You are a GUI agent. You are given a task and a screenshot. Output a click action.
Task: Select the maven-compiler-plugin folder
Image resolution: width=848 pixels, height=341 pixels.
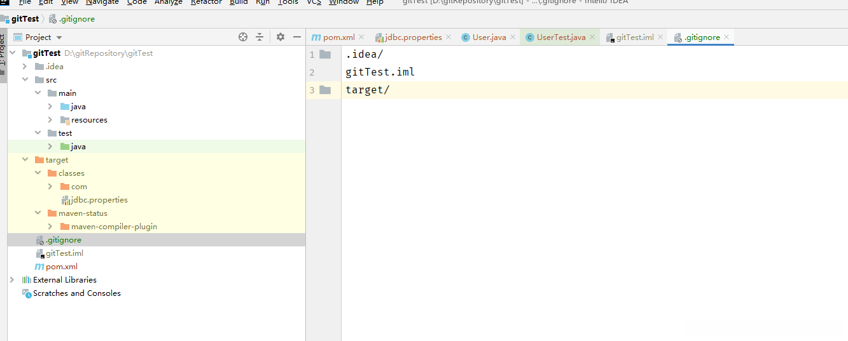pos(109,226)
